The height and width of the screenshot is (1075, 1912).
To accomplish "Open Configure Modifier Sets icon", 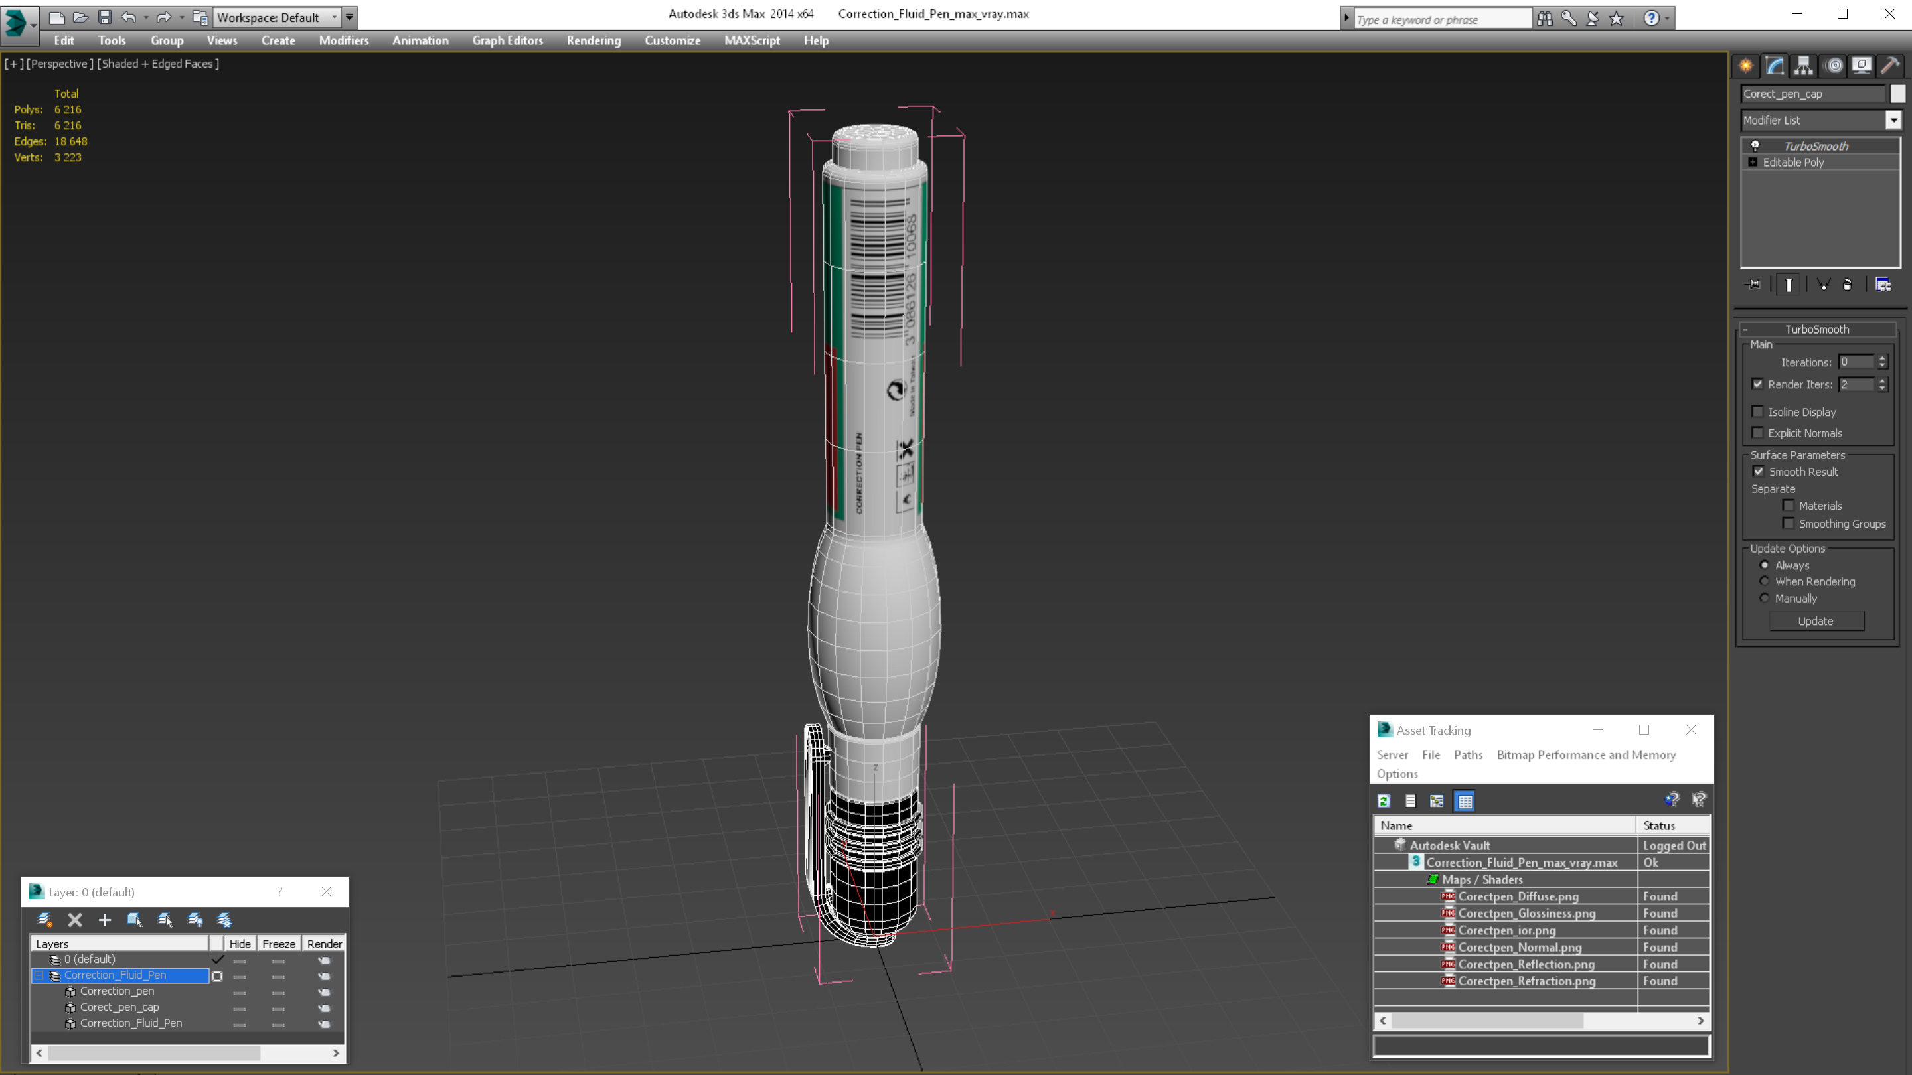I will click(x=1883, y=285).
